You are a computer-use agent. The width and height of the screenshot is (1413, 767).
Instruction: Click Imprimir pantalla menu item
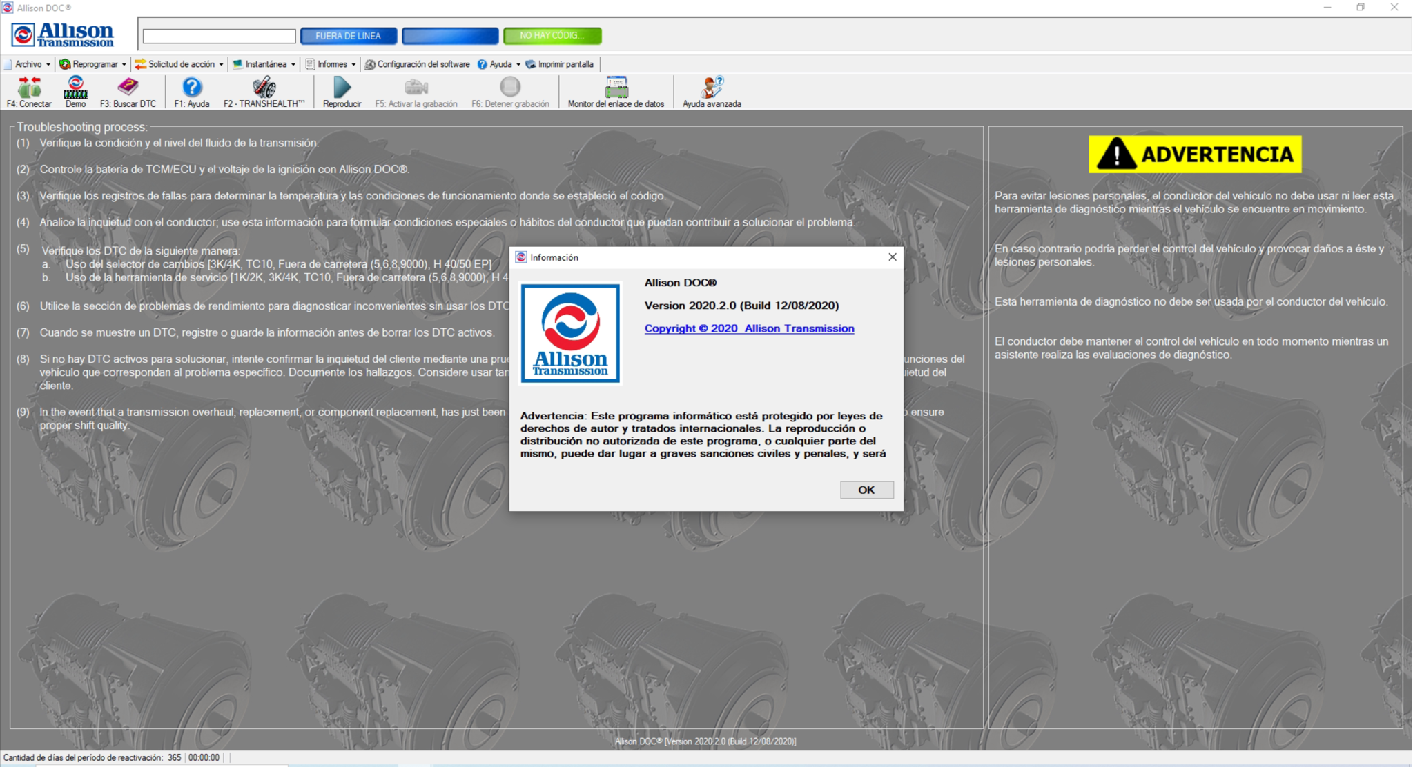(560, 64)
